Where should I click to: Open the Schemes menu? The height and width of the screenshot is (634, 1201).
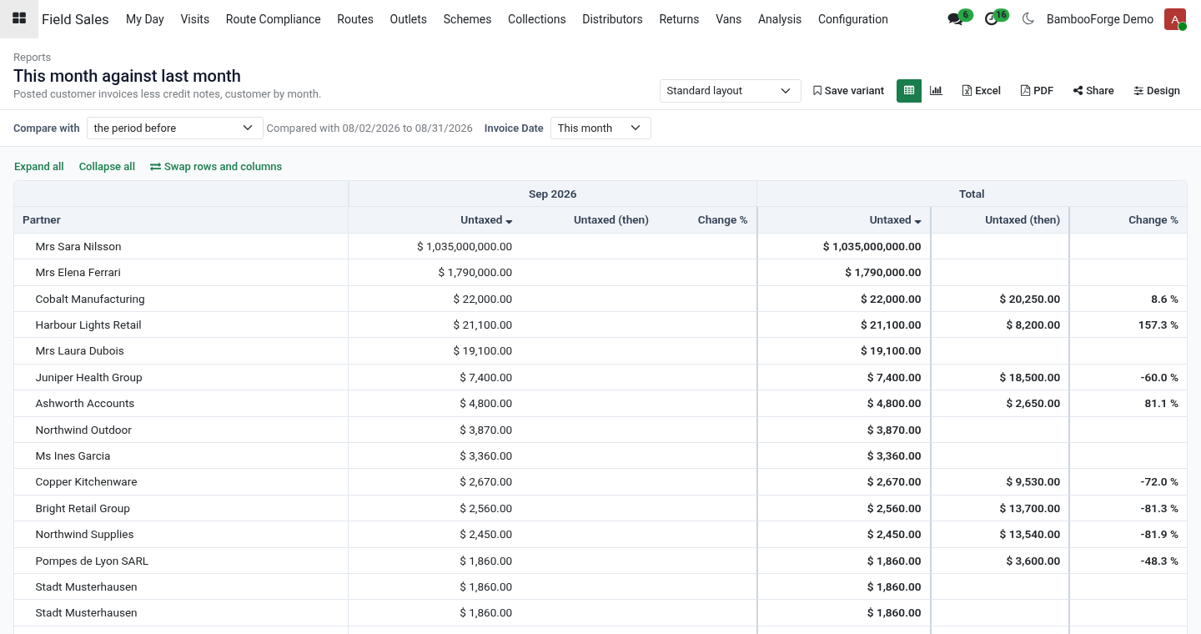click(x=467, y=19)
